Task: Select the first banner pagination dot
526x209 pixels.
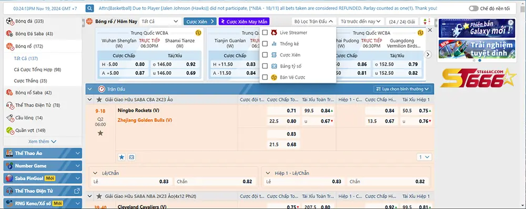Action: pos(474,60)
